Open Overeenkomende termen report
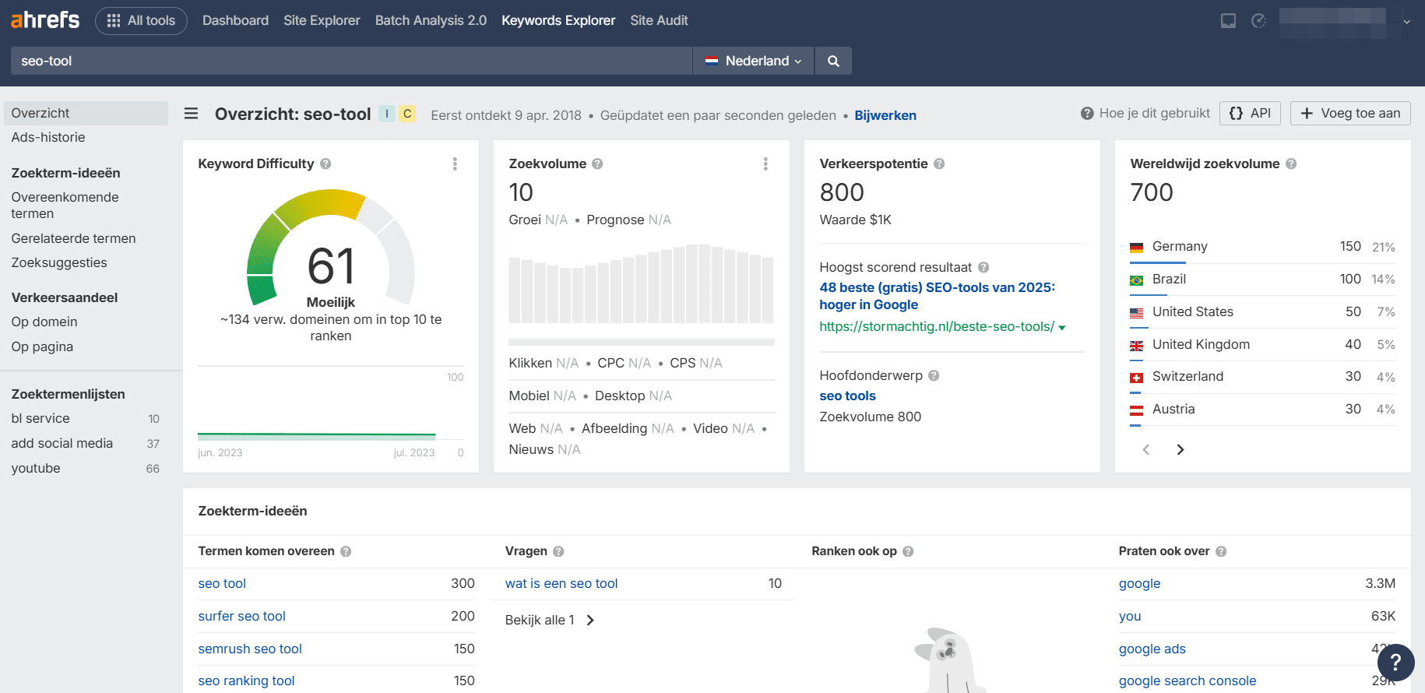 click(x=65, y=206)
